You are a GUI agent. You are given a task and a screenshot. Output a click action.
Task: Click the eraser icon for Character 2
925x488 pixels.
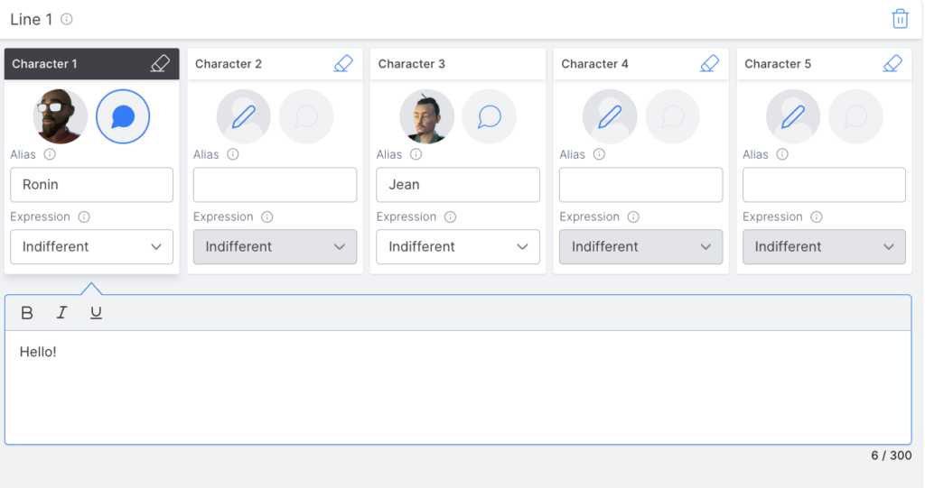(x=343, y=64)
